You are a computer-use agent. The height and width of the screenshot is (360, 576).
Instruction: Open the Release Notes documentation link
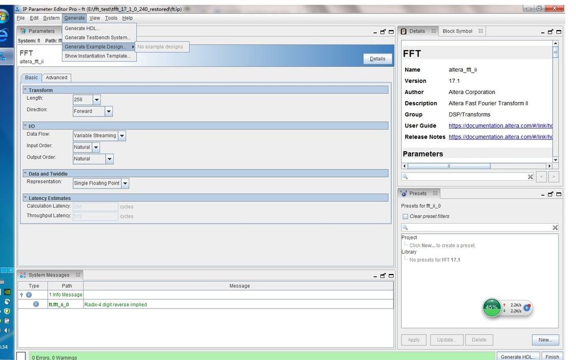pos(500,137)
